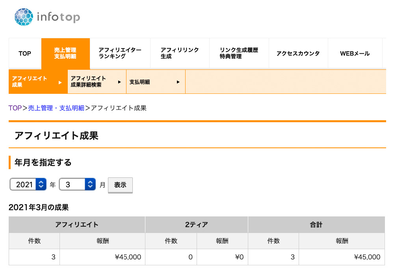
Task: Open the month dropdown showing 3
Action: [77, 184]
